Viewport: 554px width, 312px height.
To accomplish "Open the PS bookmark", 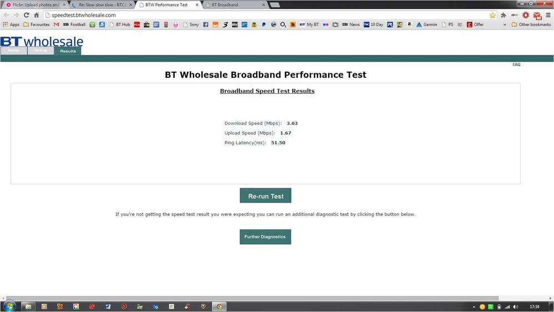I will click(447, 24).
